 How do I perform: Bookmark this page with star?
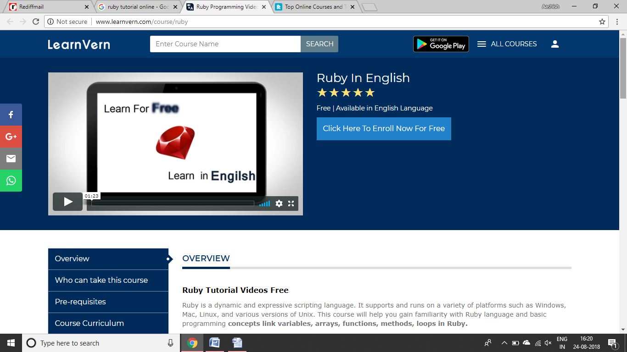602,22
